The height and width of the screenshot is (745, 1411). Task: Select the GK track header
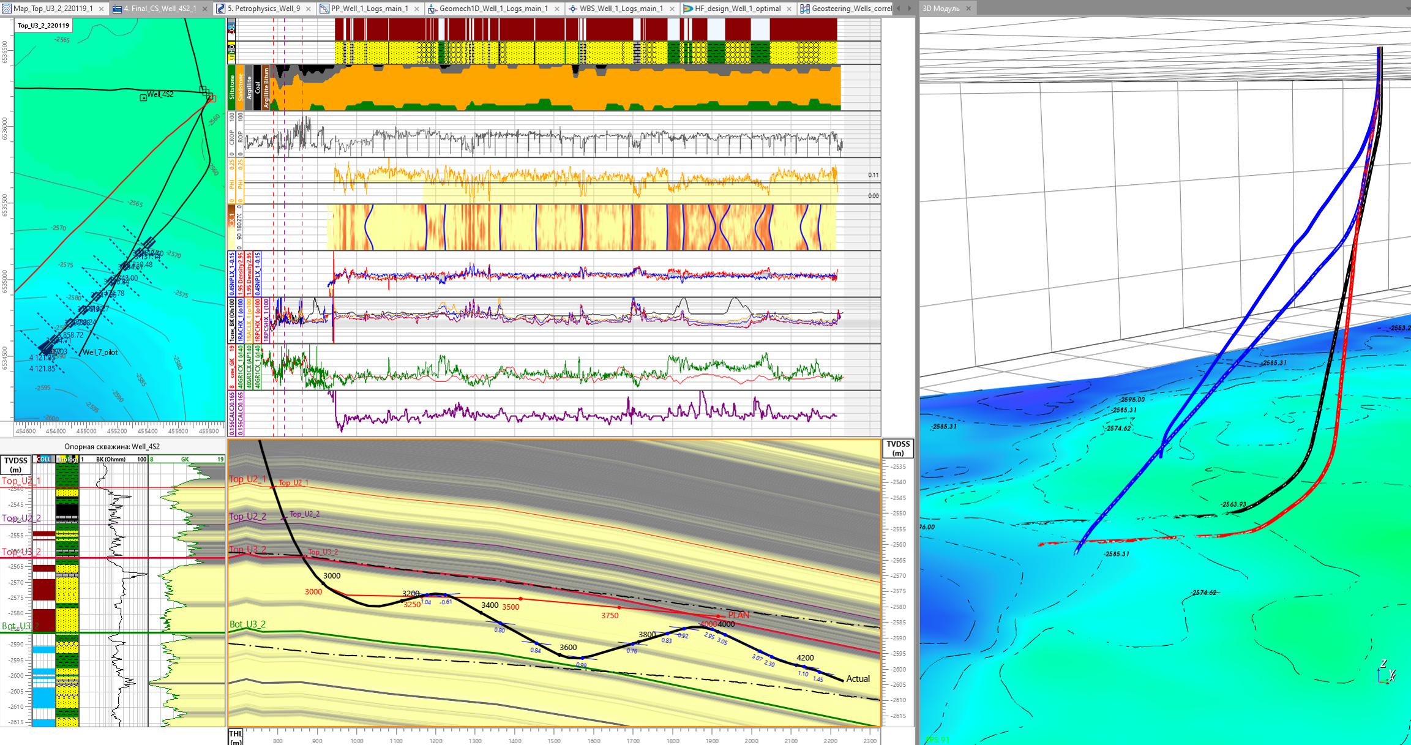click(185, 459)
